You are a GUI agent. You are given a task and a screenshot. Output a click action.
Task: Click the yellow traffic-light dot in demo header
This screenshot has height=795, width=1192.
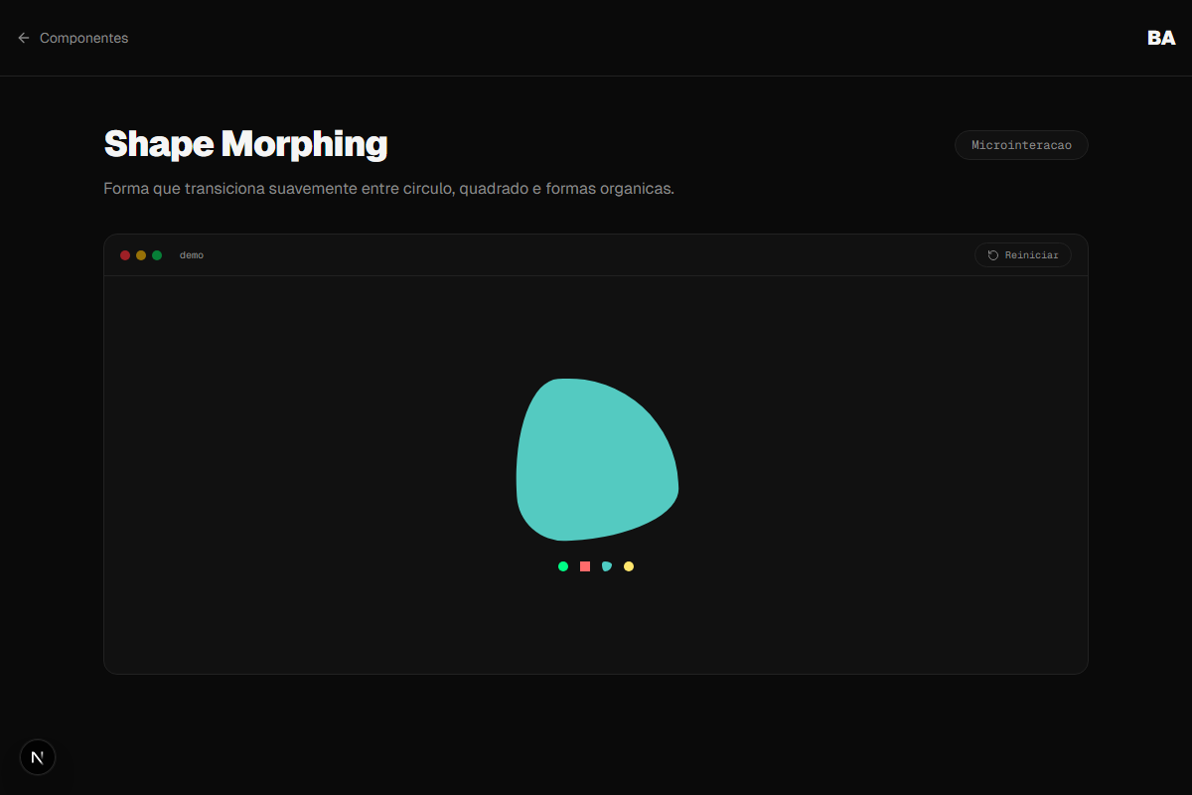coord(140,254)
